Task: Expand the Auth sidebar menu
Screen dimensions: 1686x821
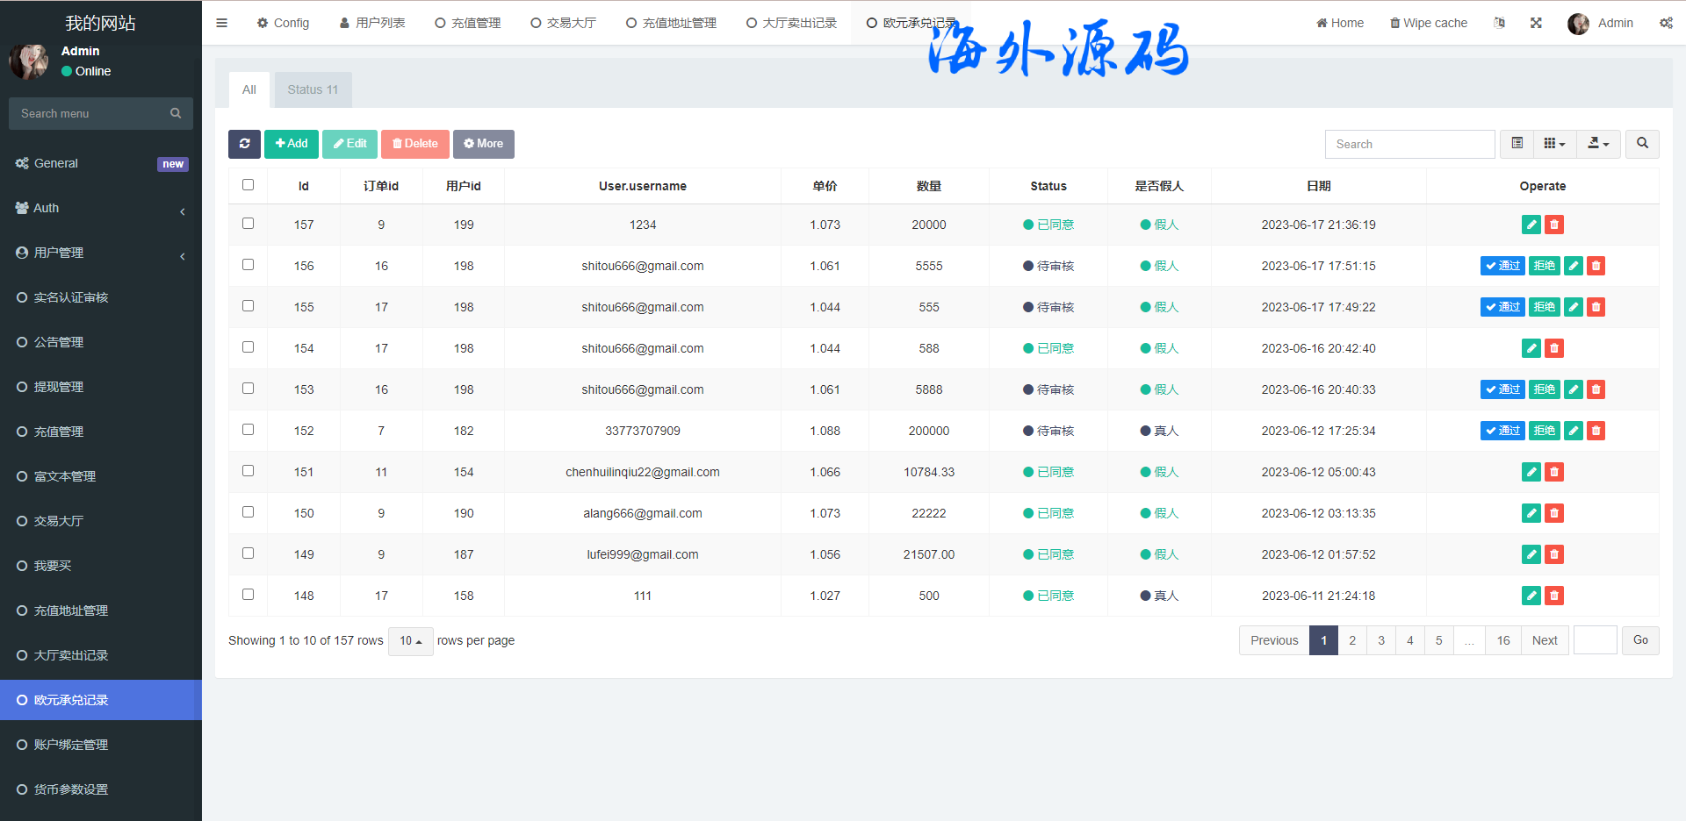Action: click(101, 209)
